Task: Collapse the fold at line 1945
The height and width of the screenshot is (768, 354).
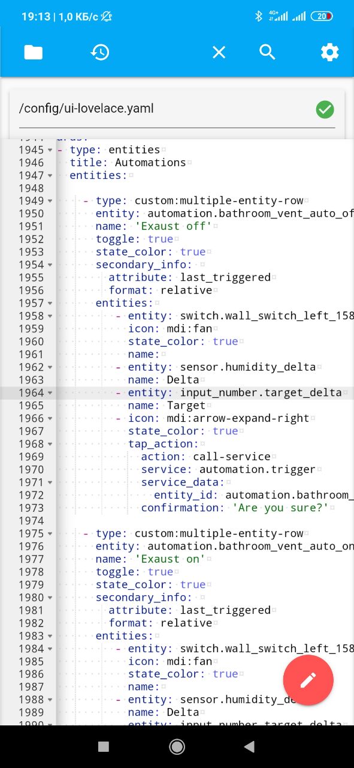Action: click(x=50, y=150)
